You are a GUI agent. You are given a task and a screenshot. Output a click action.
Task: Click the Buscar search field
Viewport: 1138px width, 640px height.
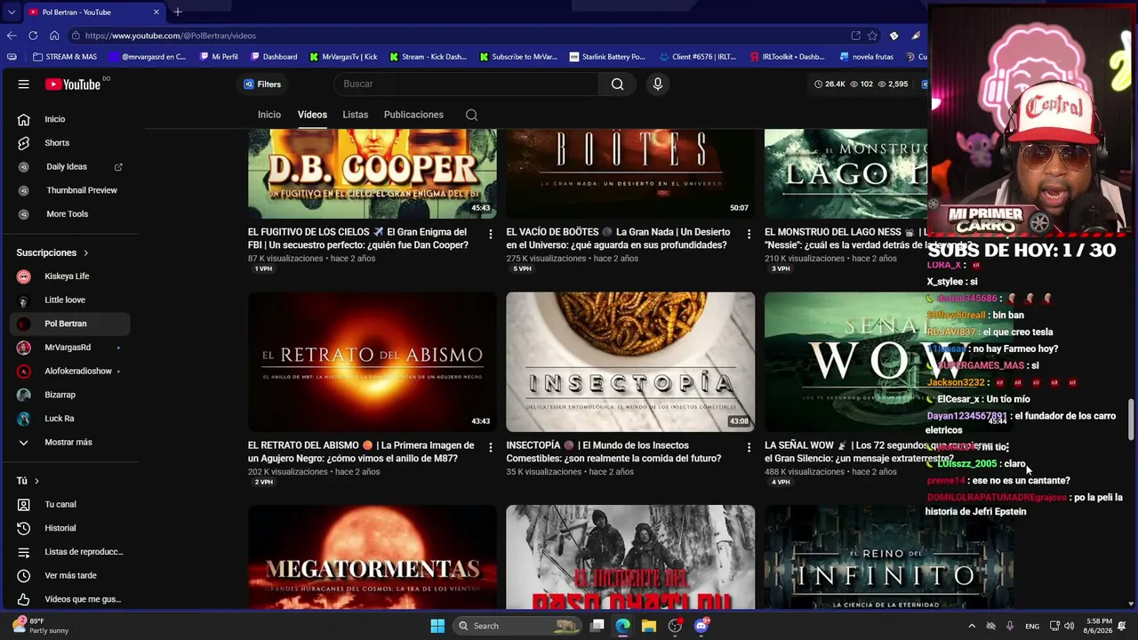tap(467, 84)
